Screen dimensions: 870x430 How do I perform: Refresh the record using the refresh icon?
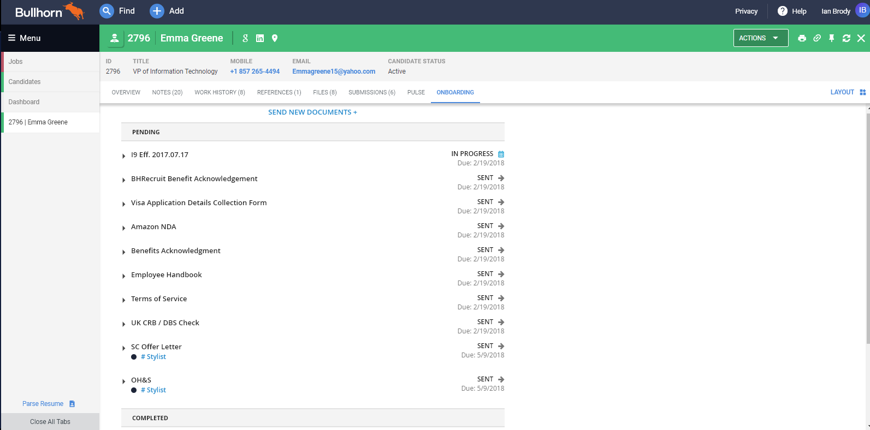click(846, 38)
